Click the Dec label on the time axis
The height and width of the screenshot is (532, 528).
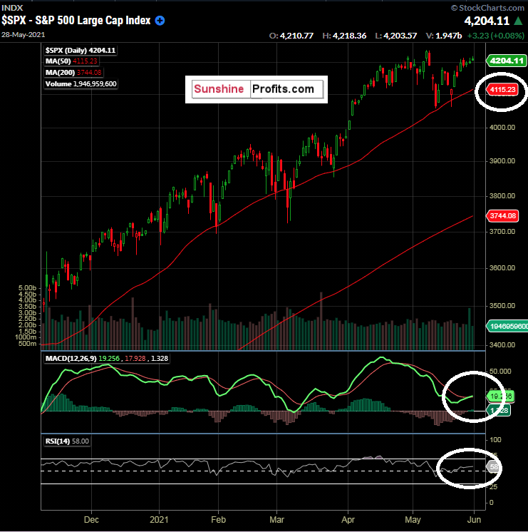[91, 519]
